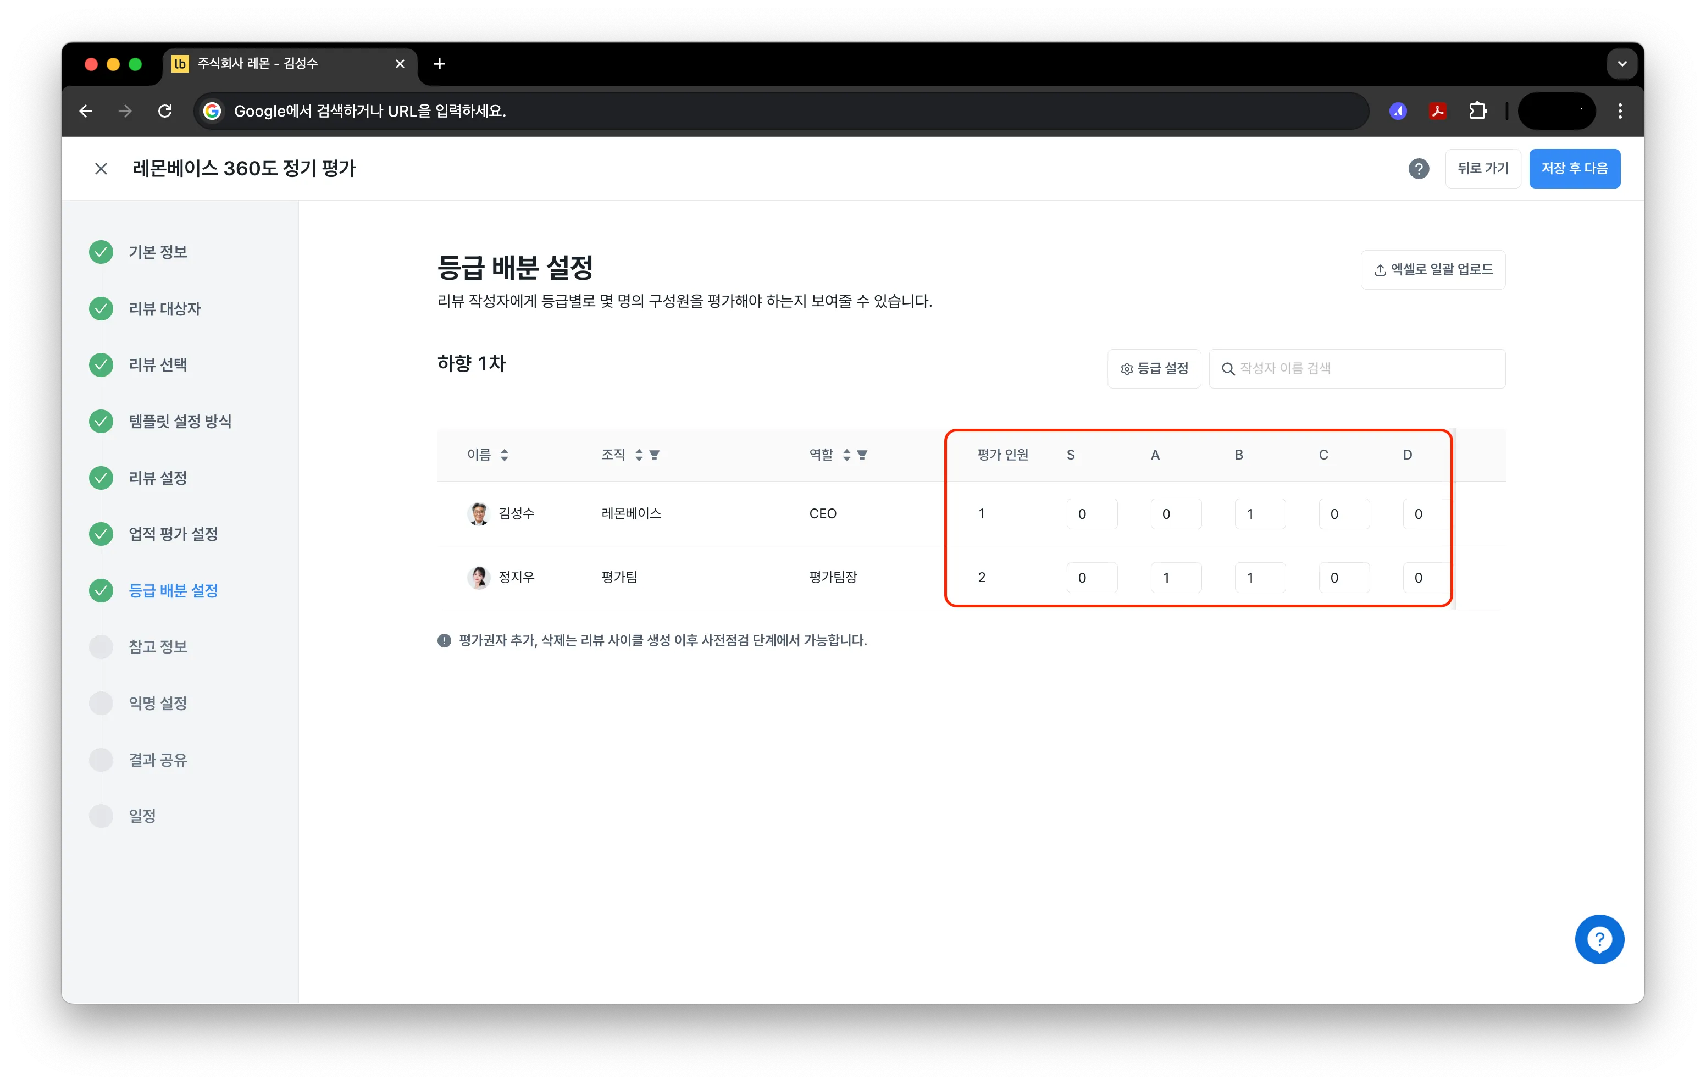Image resolution: width=1706 pixels, height=1085 pixels.
Task: Select S grade field for 김성수
Action: [x=1092, y=514]
